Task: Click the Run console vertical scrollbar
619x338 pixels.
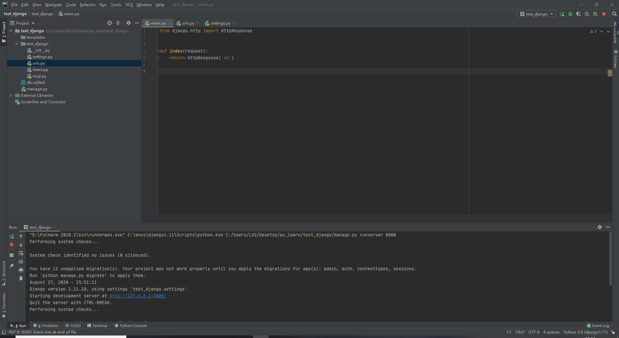Action: pyautogui.click(x=610, y=259)
